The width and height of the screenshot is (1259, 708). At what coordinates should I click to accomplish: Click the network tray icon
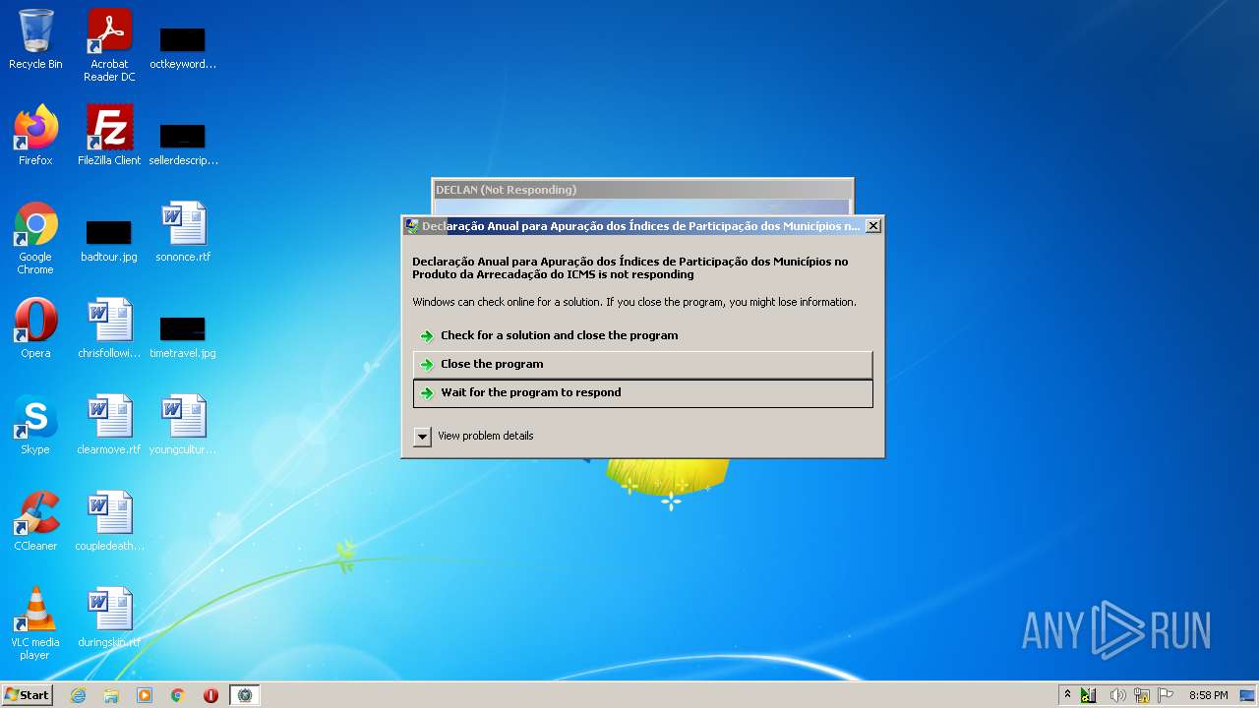tap(1142, 695)
